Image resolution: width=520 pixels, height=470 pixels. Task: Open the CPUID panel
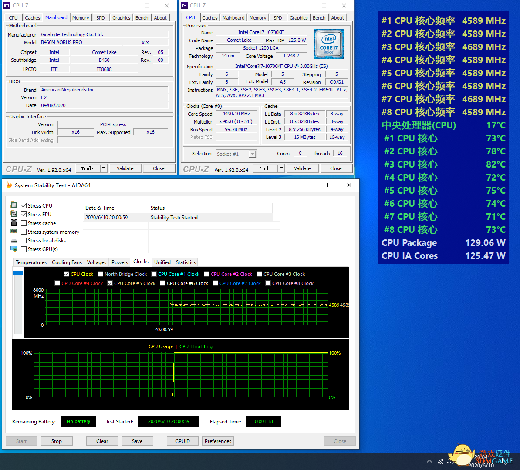click(183, 441)
